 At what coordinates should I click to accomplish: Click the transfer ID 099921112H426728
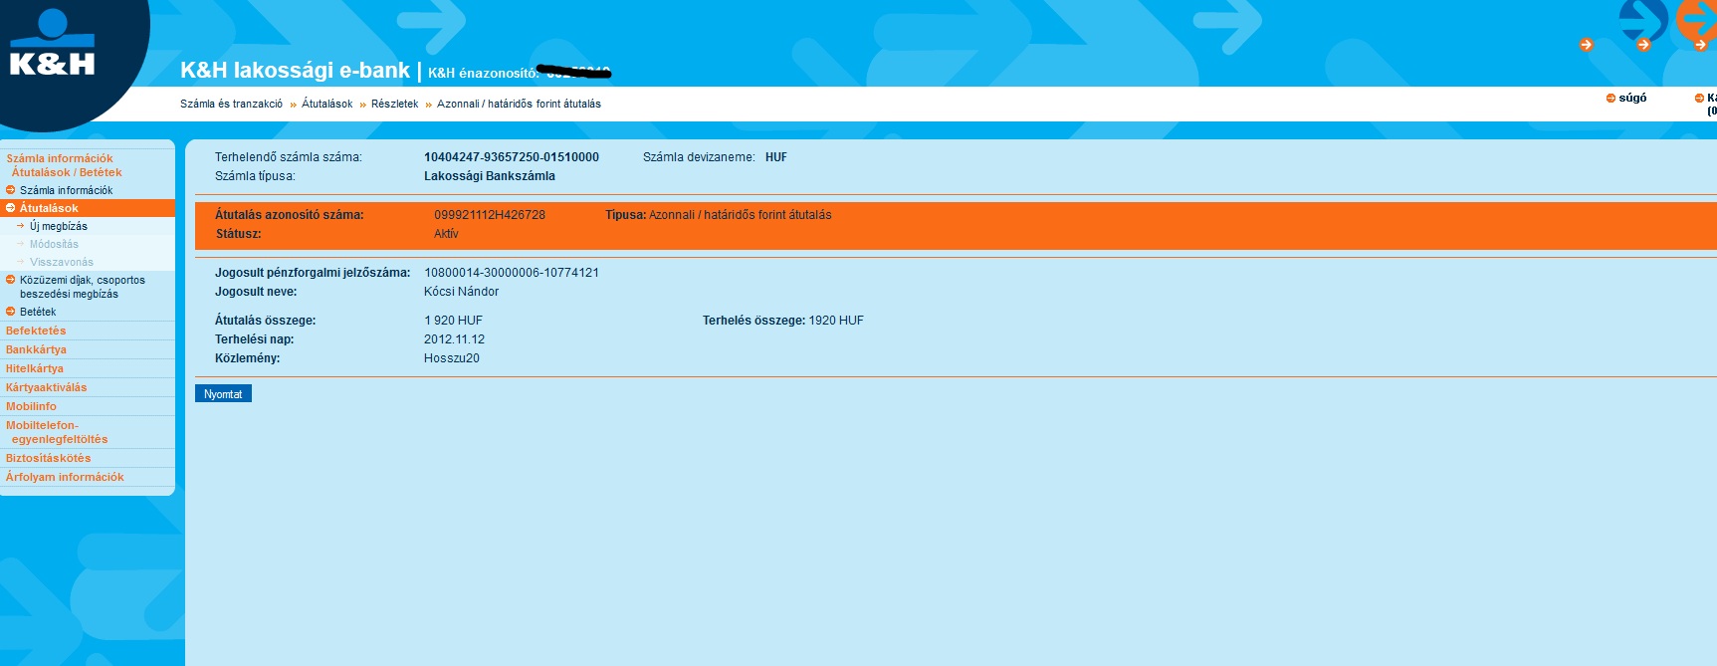tap(490, 215)
